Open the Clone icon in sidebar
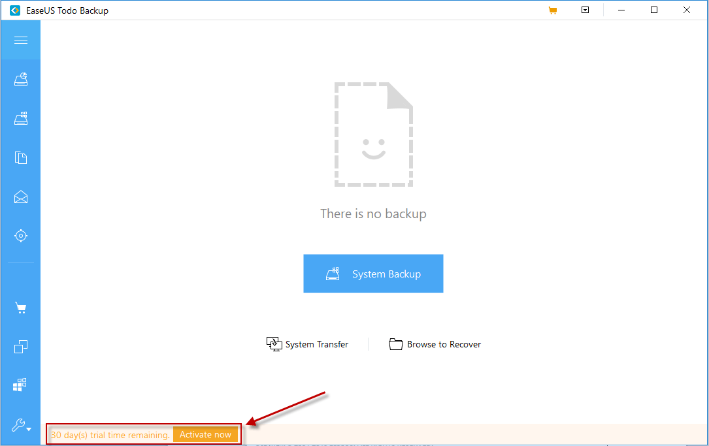 coord(21,347)
